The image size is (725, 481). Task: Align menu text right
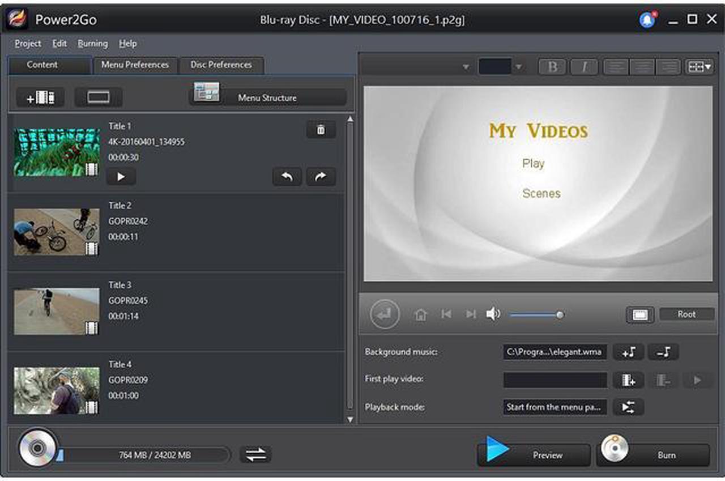pyautogui.click(x=668, y=67)
